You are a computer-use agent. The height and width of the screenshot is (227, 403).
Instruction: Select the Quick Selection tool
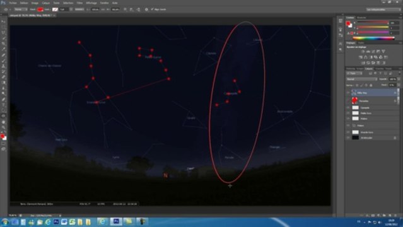coord(4,38)
